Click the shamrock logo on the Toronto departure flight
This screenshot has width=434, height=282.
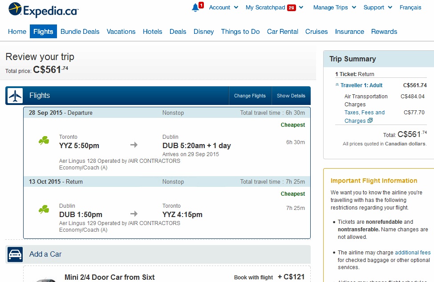44,141
